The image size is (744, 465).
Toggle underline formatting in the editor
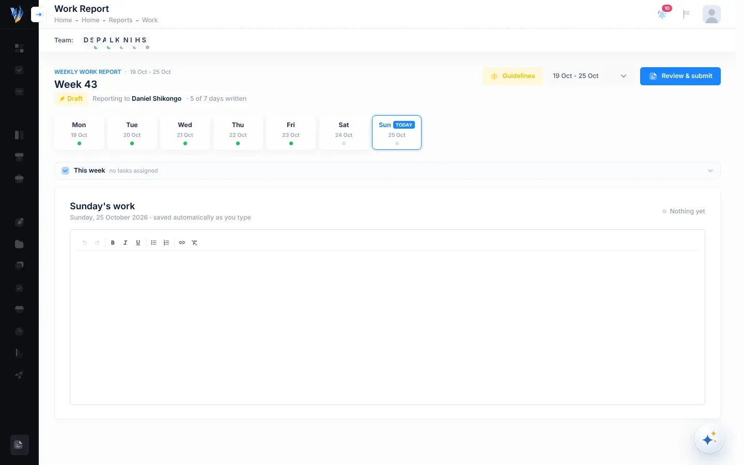tap(138, 243)
